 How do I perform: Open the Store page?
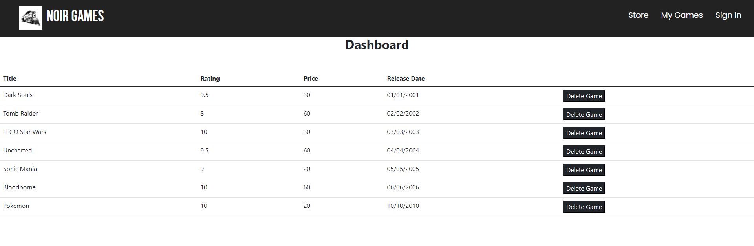[x=638, y=15]
